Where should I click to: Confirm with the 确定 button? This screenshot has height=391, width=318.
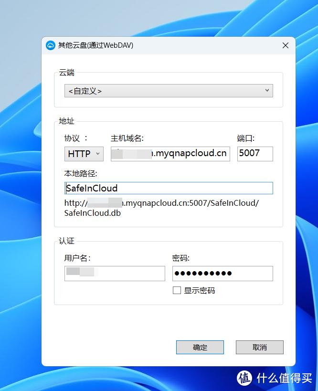coord(200,347)
